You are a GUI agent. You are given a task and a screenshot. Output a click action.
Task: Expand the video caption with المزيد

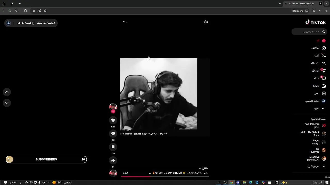point(125,173)
